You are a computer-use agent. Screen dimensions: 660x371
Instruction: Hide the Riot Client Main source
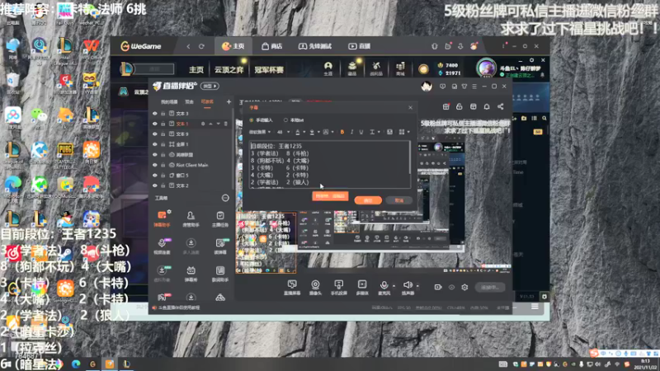coord(155,165)
